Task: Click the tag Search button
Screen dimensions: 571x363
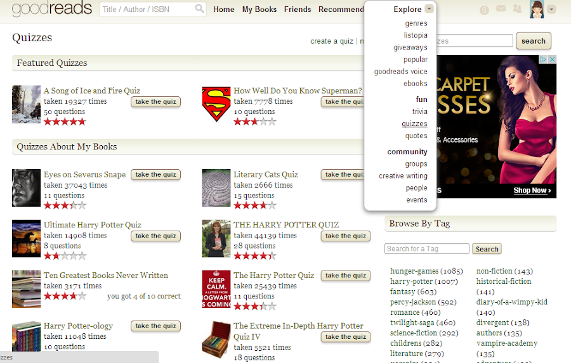Action: 487,249
